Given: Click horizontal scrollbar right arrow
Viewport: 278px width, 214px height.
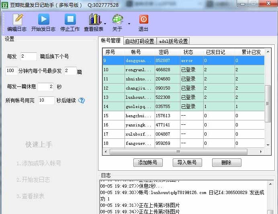Looking at the screenshot, I should pos(261,152).
